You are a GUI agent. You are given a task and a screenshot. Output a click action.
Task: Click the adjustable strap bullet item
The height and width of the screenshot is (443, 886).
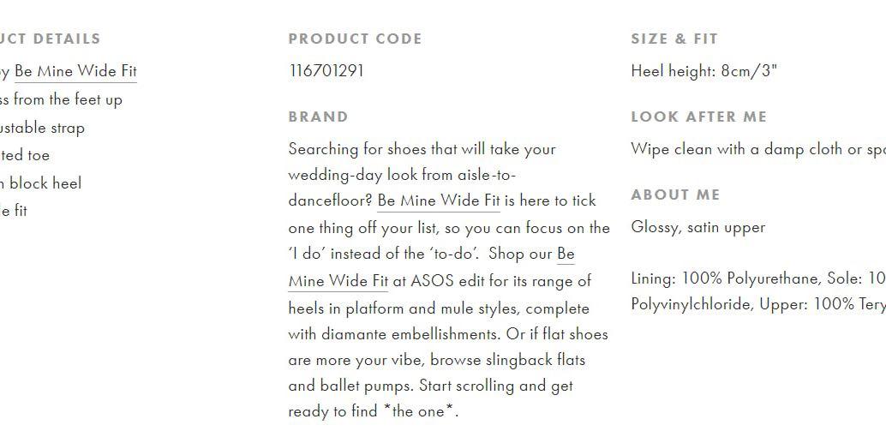(42, 128)
